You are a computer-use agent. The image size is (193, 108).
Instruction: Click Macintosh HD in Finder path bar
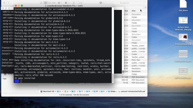click(47, 91)
